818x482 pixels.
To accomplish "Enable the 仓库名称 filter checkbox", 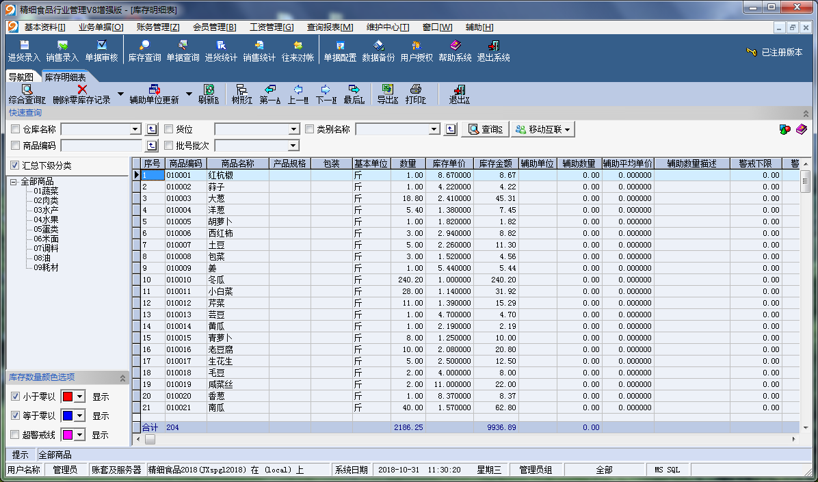I will tap(16, 129).
